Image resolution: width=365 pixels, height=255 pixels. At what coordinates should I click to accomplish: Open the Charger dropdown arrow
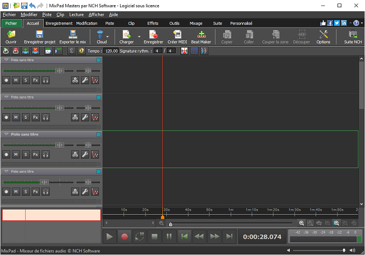click(x=139, y=36)
